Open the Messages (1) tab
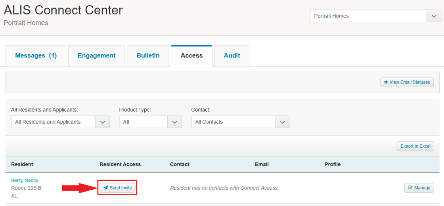The image size is (444, 206). coord(36,56)
